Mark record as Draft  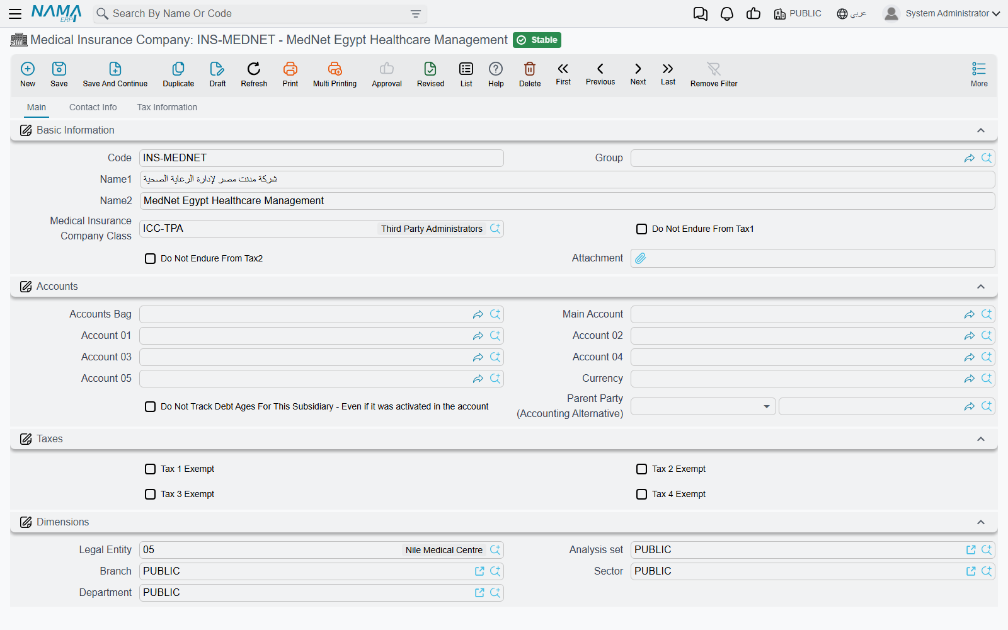217,69
